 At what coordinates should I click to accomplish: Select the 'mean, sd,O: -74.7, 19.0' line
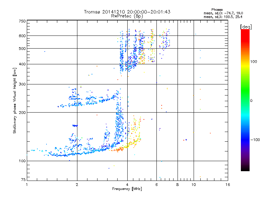click(223, 13)
